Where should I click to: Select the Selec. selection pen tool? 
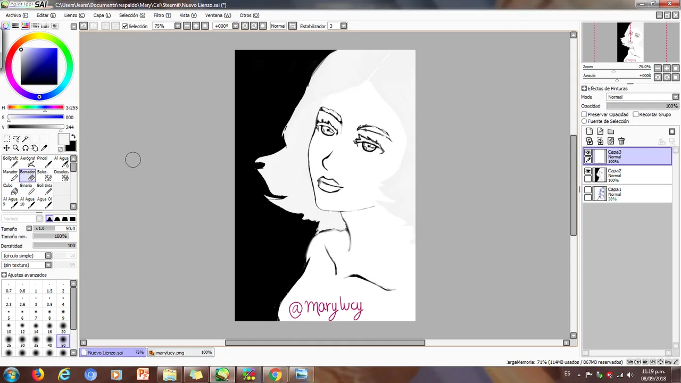coord(45,175)
